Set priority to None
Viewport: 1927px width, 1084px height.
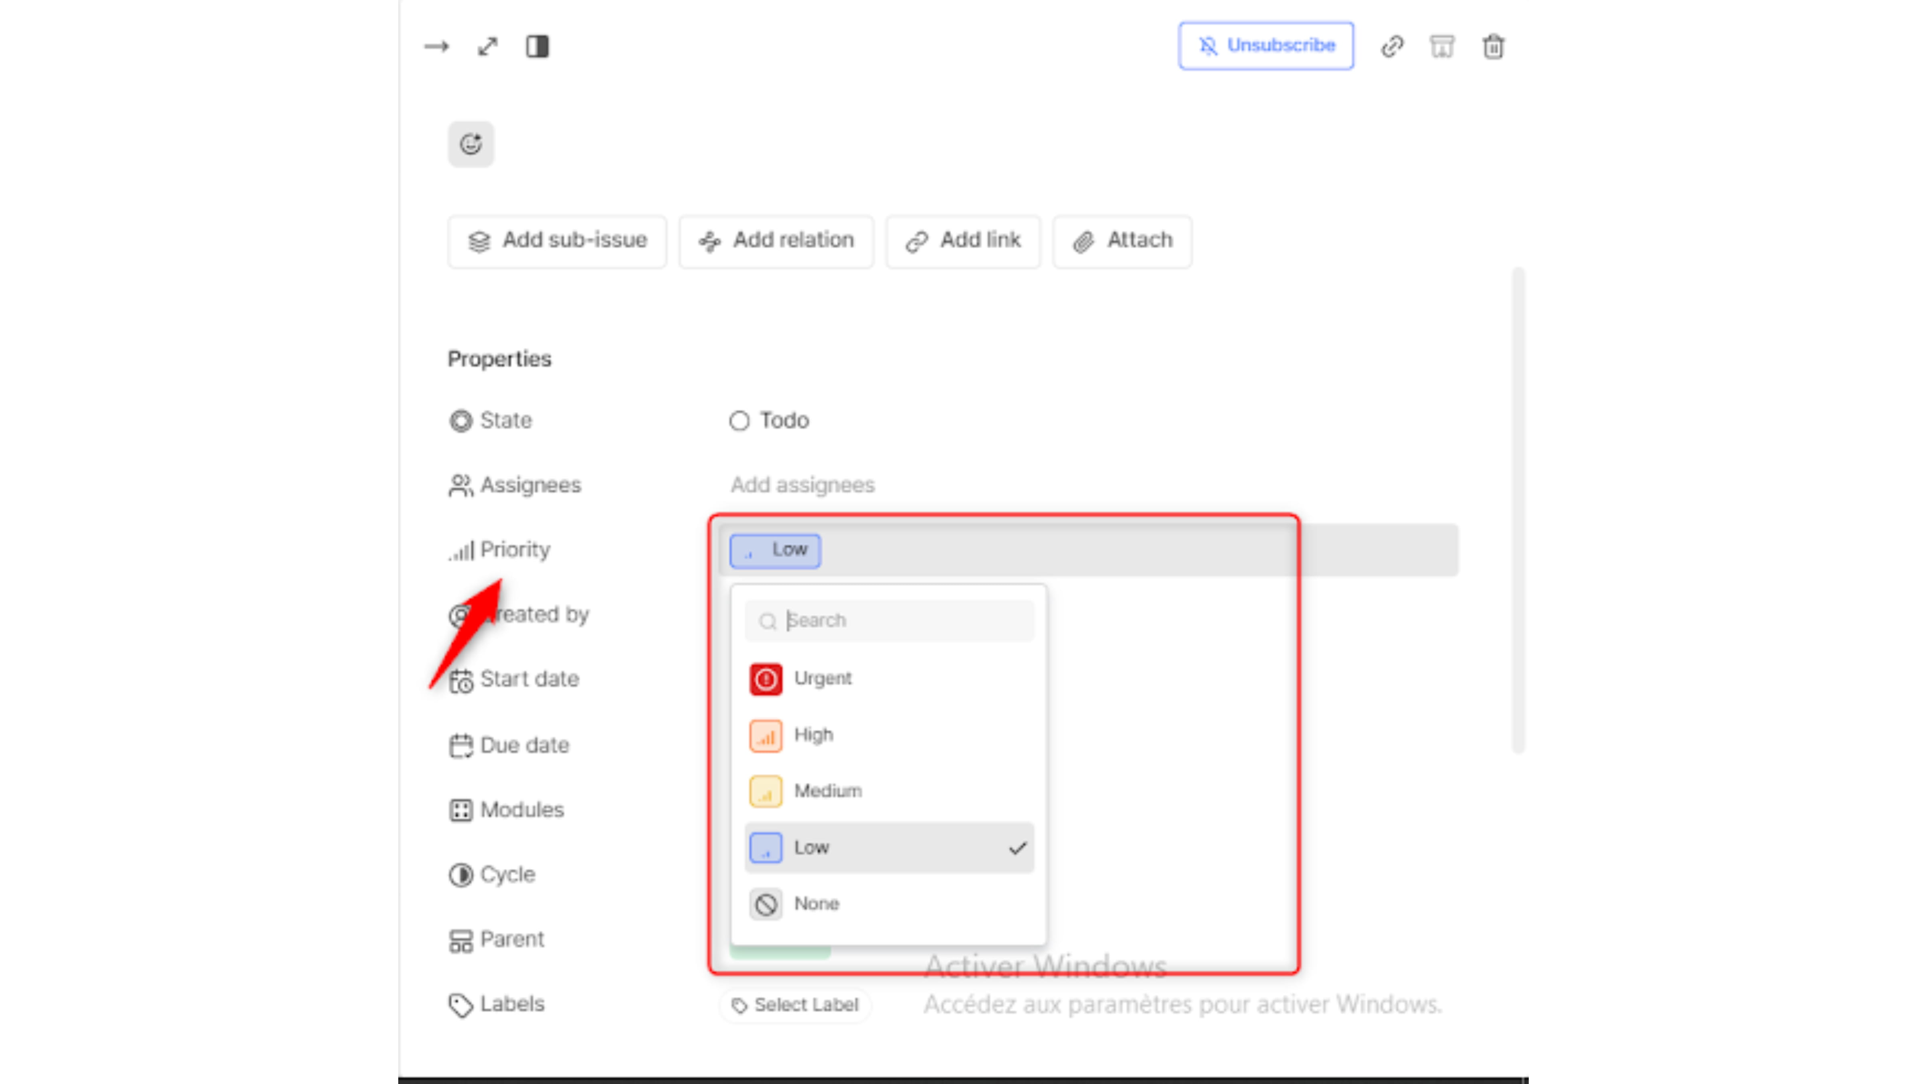(x=816, y=904)
